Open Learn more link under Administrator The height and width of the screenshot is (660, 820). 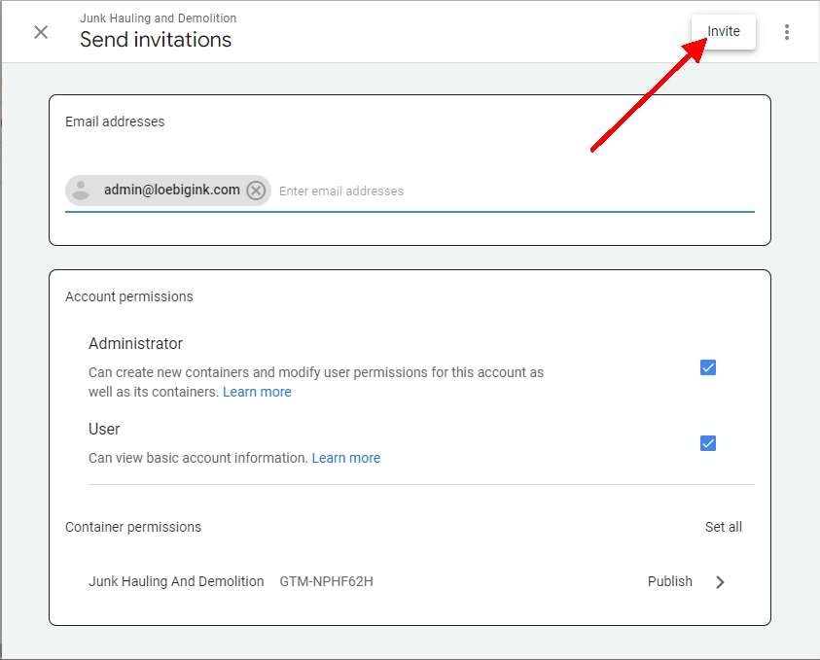257,392
